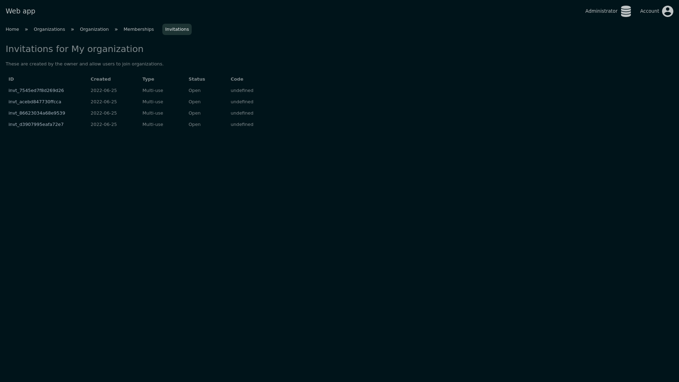
Task: Click the Administrator label text
Action: pyautogui.click(x=601, y=11)
